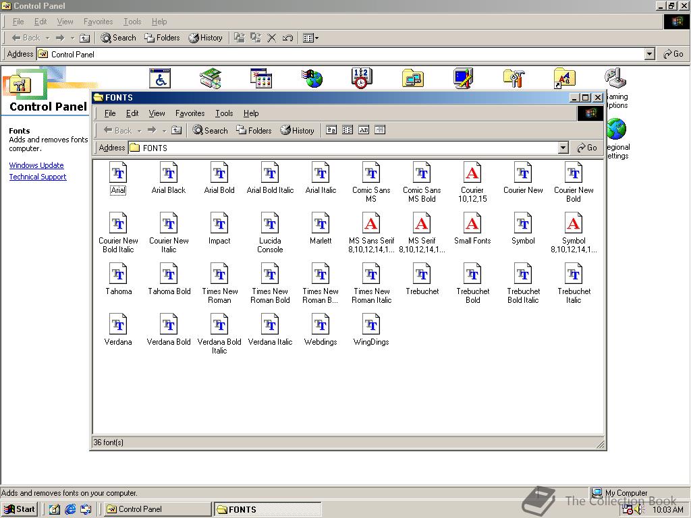Open Tools menu in Control Panel window

[132, 22]
